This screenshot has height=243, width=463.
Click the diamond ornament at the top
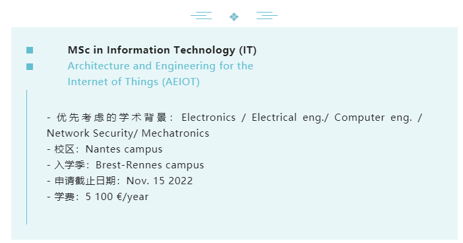[234, 17]
